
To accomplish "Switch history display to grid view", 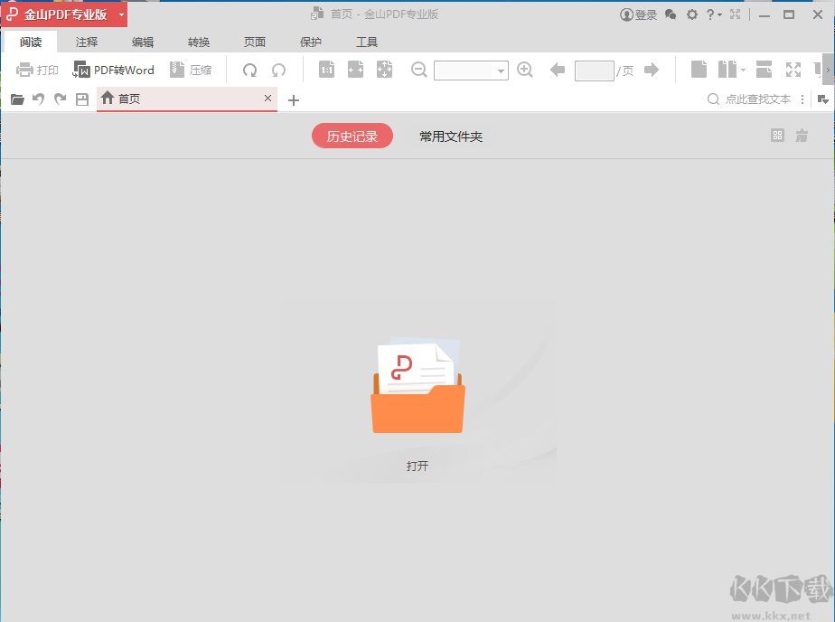I will tap(777, 134).
